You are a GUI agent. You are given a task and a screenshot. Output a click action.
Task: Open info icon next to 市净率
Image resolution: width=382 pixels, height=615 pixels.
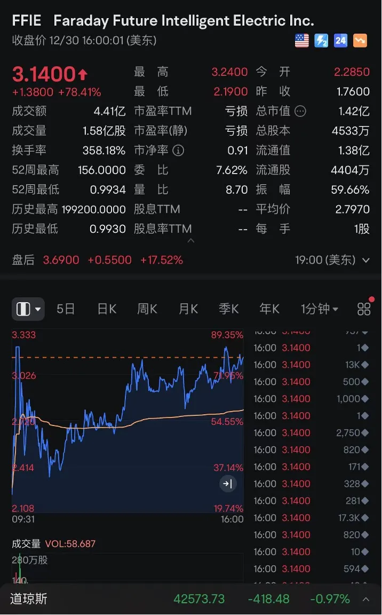tap(178, 150)
